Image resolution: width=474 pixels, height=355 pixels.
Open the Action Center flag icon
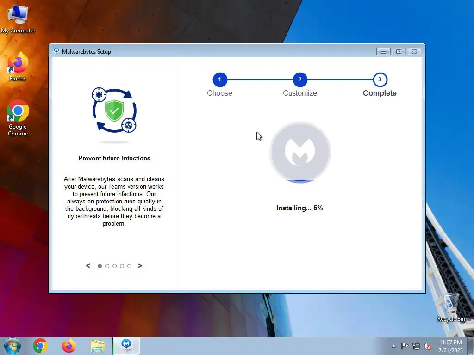point(405,346)
